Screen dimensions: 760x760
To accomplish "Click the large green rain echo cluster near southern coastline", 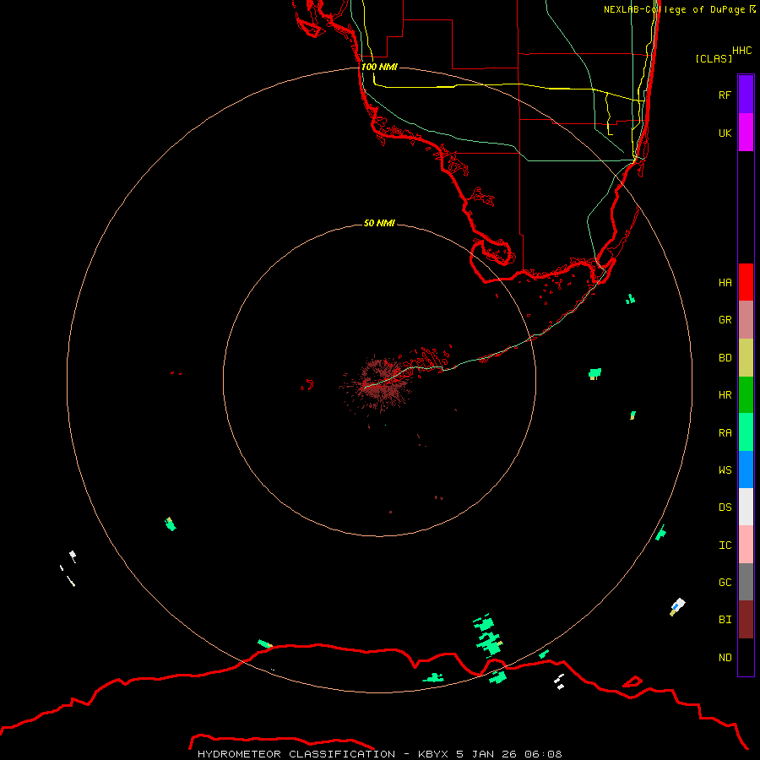I will (488, 635).
